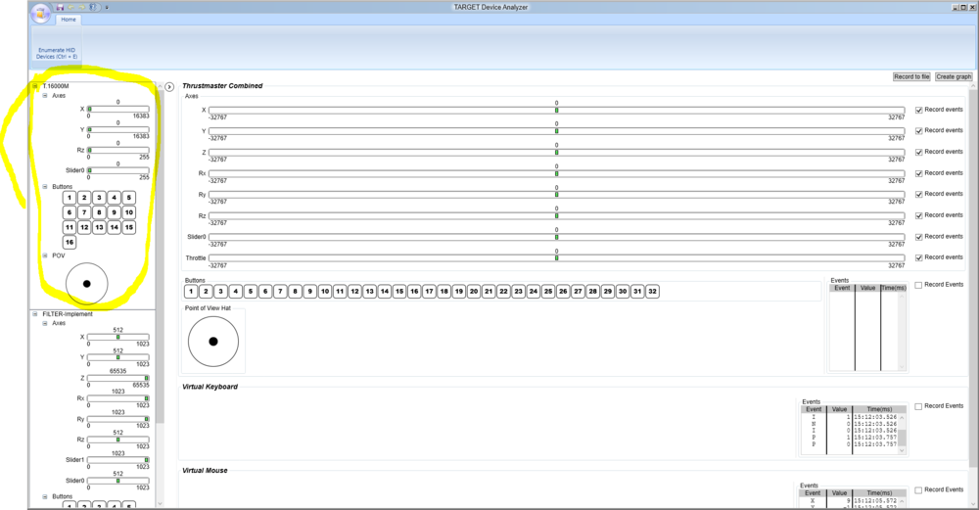Click FILTER-Implement Z axis bar
Viewport: 979px width, 510px height.
coord(118,378)
